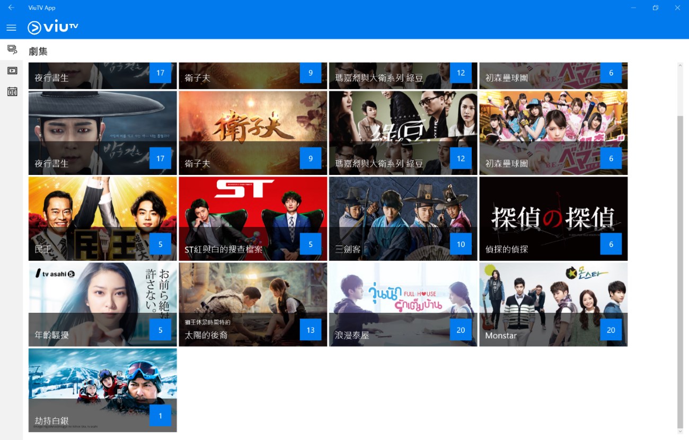The image size is (689, 440).
Task: Open the hamburger navigation menu
Action: pos(11,28)
